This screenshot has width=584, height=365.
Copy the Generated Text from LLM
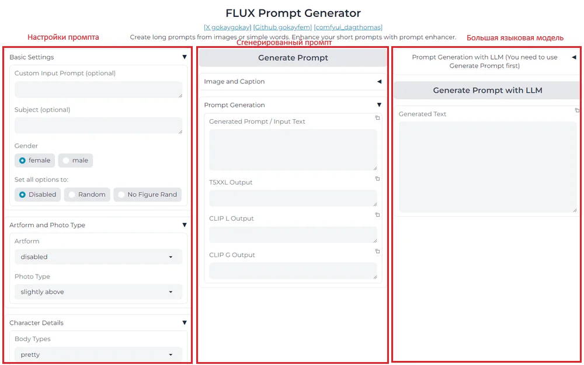[577, 110]
